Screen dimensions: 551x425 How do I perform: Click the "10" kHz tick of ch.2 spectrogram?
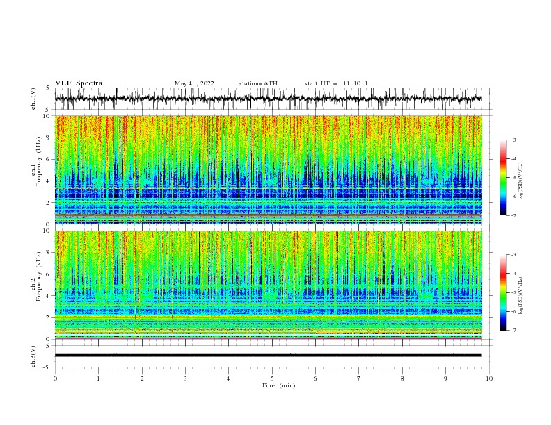pos(47,231)
